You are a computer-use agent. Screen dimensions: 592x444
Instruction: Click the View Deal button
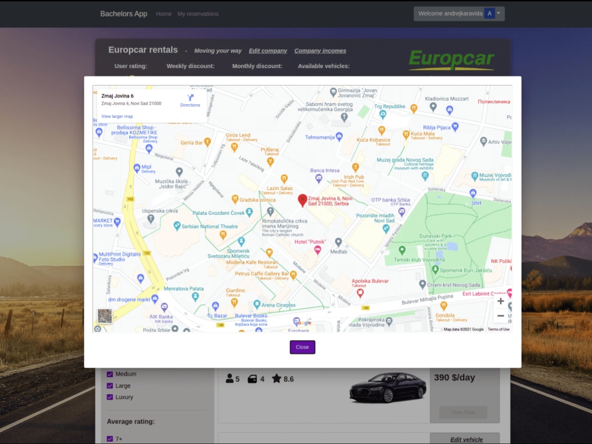click(464, 412)
